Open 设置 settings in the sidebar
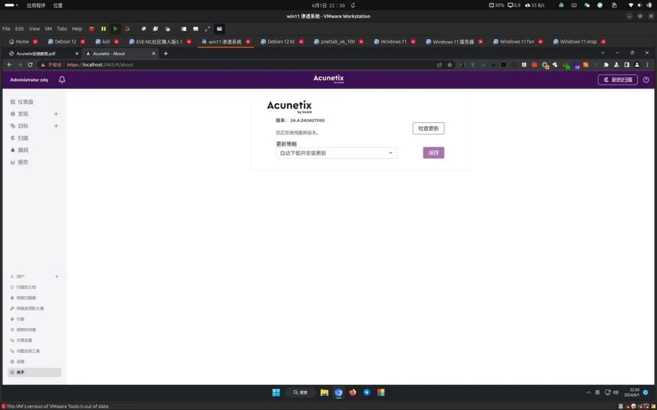The width and height of the screenshot is (657, 410). [x=20, y=361]
